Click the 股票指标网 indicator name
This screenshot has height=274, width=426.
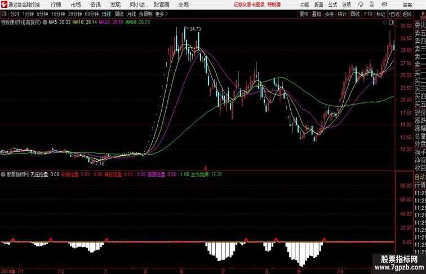click(x=17, y=174)
